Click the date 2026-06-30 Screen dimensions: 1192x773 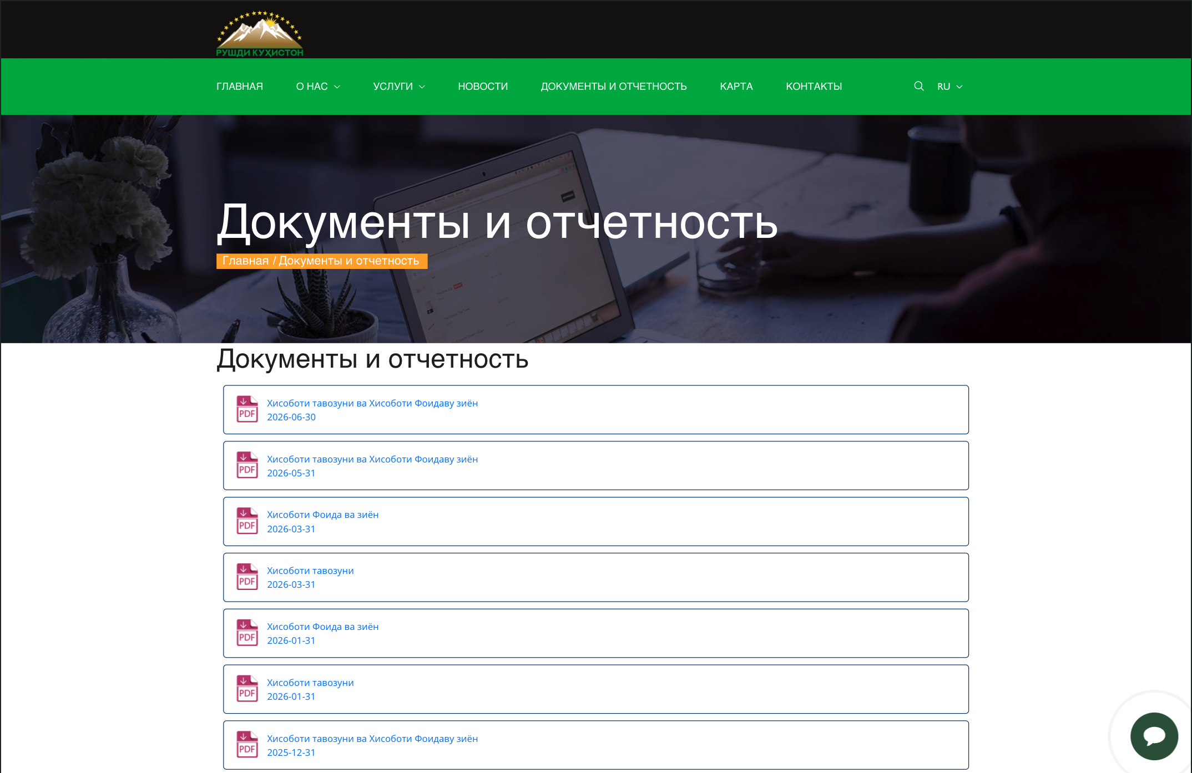[x=291, y=417]
